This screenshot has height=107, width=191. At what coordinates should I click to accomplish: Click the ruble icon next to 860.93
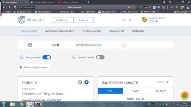pos(167,82)
